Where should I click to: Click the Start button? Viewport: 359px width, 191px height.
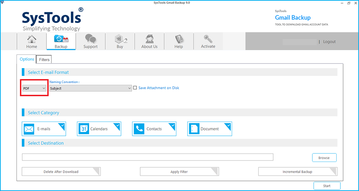point(327,186)
